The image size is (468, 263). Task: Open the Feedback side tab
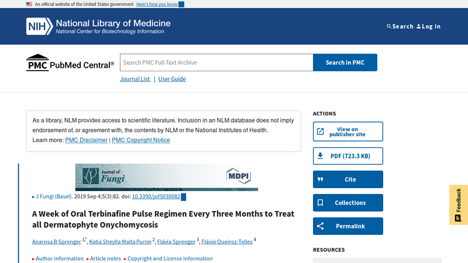[x=458, y=205]
